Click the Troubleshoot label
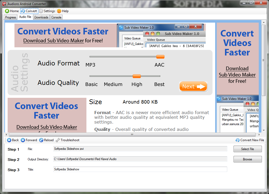Screen dimensions: 269x194 click(x=70, y=140)
